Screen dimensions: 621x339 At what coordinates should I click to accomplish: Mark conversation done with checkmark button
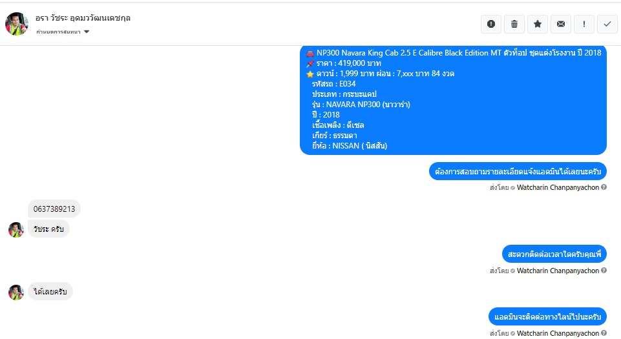(607, 24)
